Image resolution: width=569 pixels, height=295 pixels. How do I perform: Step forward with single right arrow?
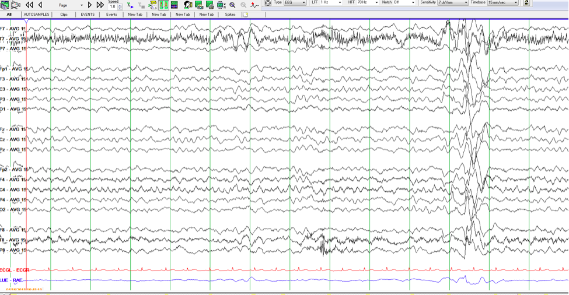(x=90, y=5)
